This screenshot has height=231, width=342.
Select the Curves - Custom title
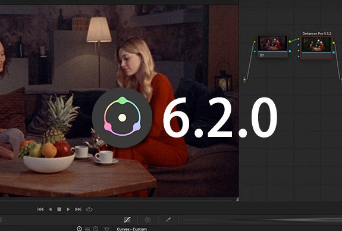click(131, 229)
